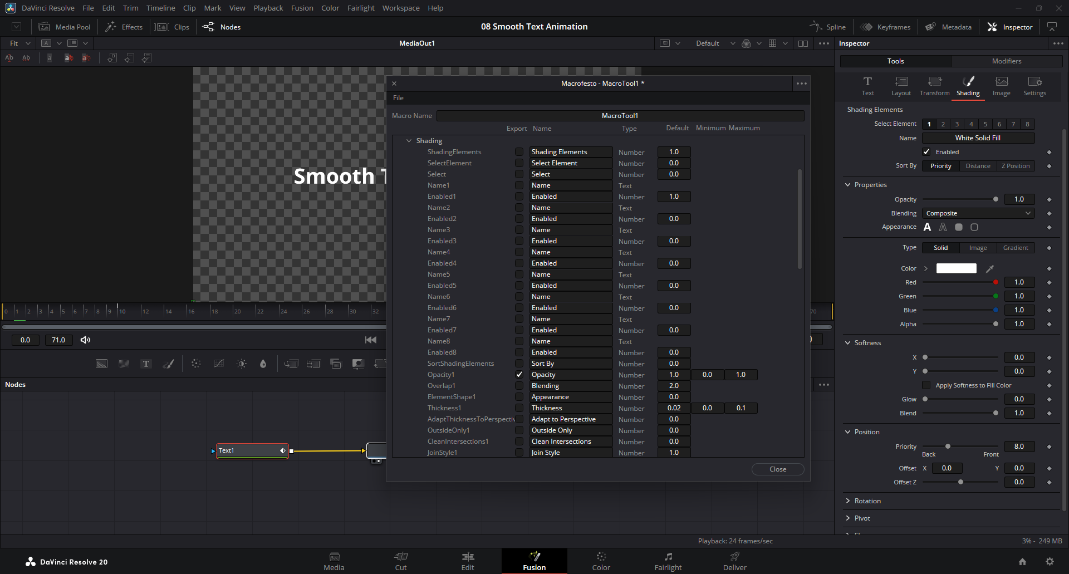Click the color eyedropper picker icon

click(x=990, y=269)
